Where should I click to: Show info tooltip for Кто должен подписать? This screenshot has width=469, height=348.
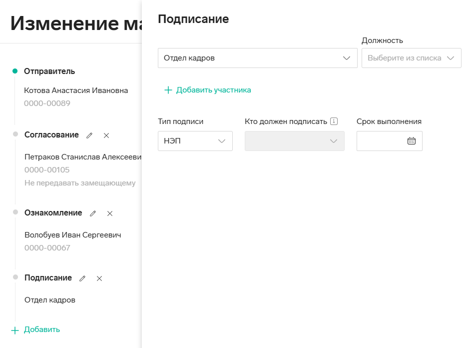pos(334,121)
